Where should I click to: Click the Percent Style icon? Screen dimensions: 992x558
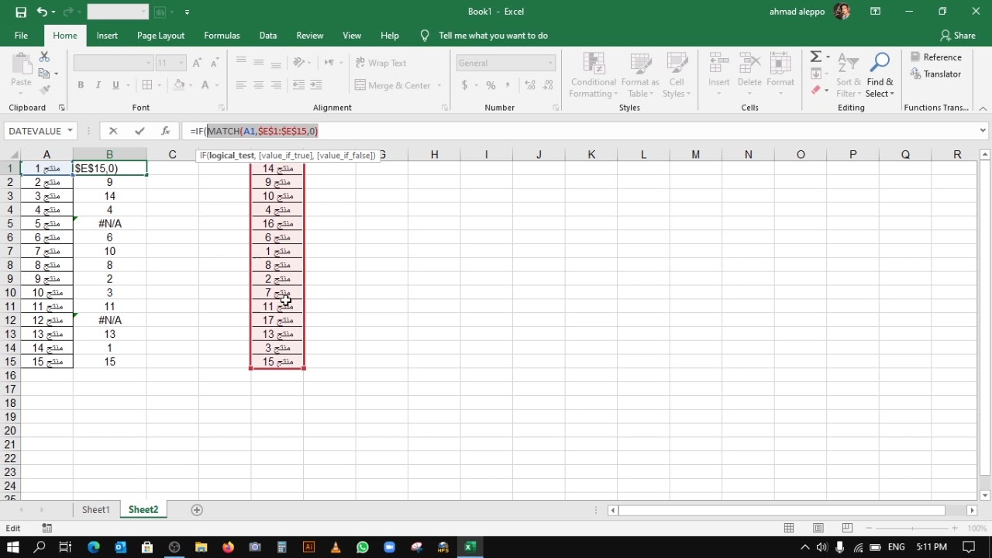pos(491,85)
